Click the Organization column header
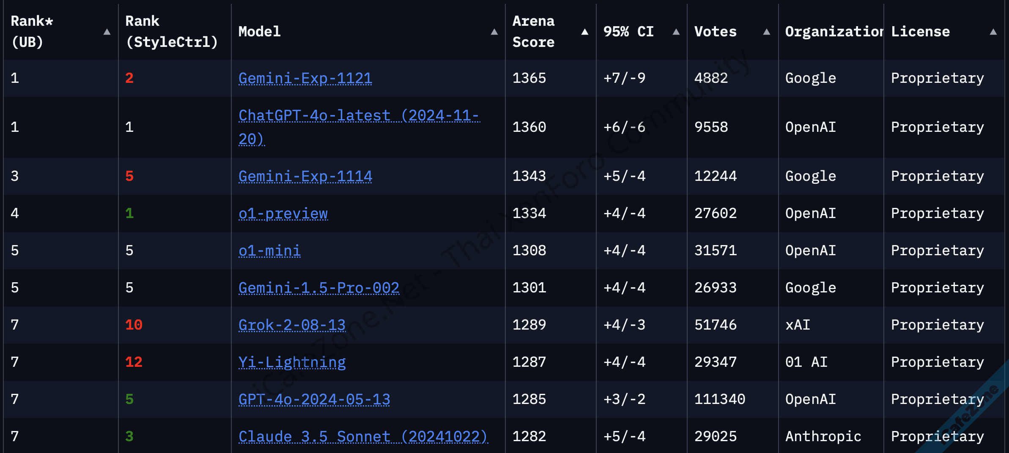The height and width of the screenshot is (453, 1009). pos(833,32)
